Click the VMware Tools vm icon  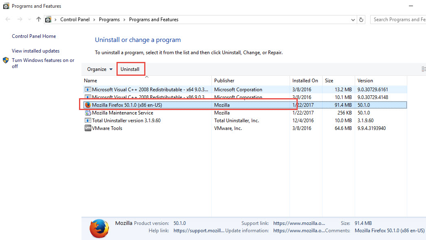coord(88,128)
